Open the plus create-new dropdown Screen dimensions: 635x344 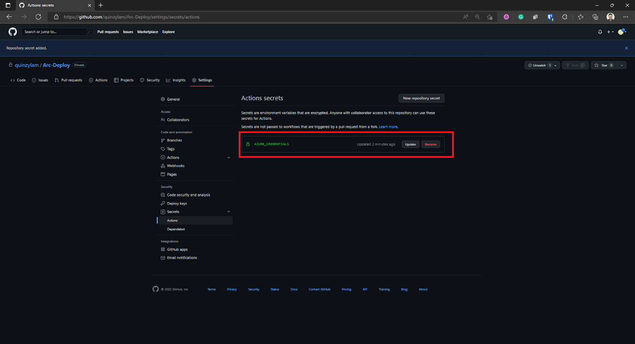pos(610,32)
